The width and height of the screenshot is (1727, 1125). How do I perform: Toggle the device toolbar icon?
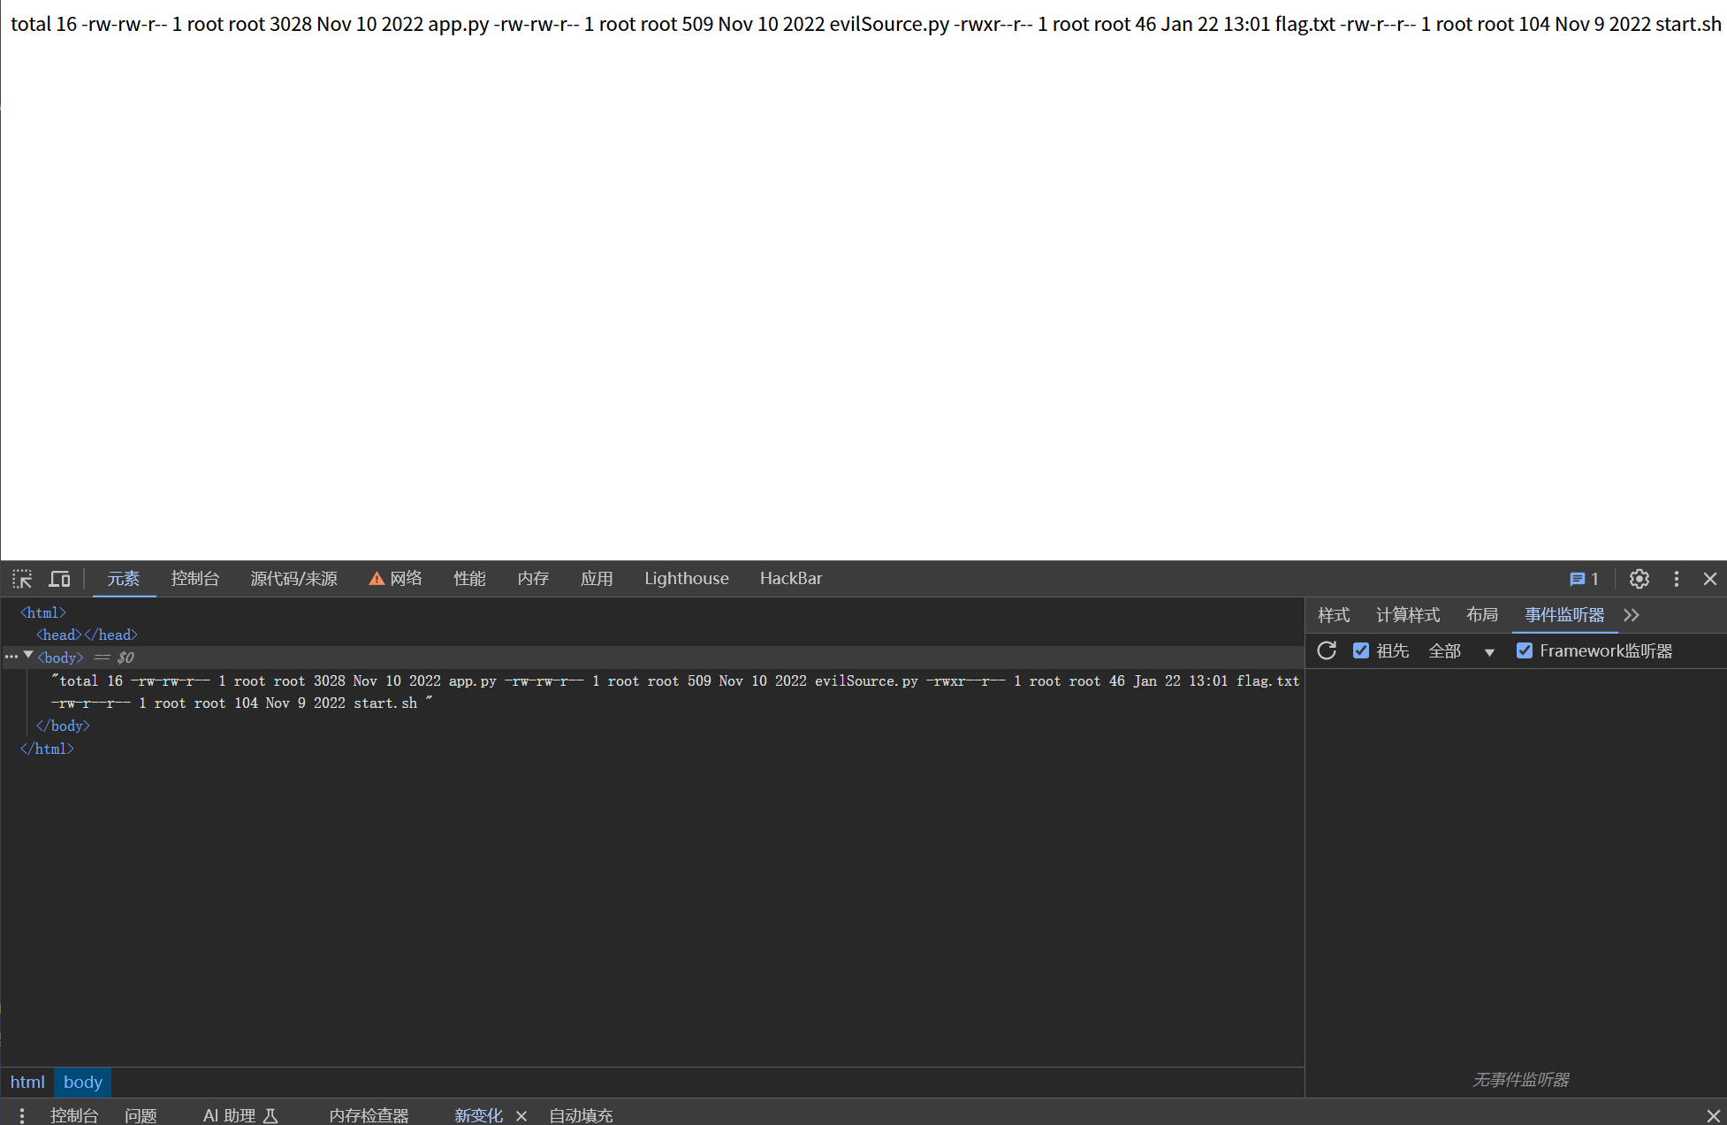pyautogui.click(x=59, y=579)
